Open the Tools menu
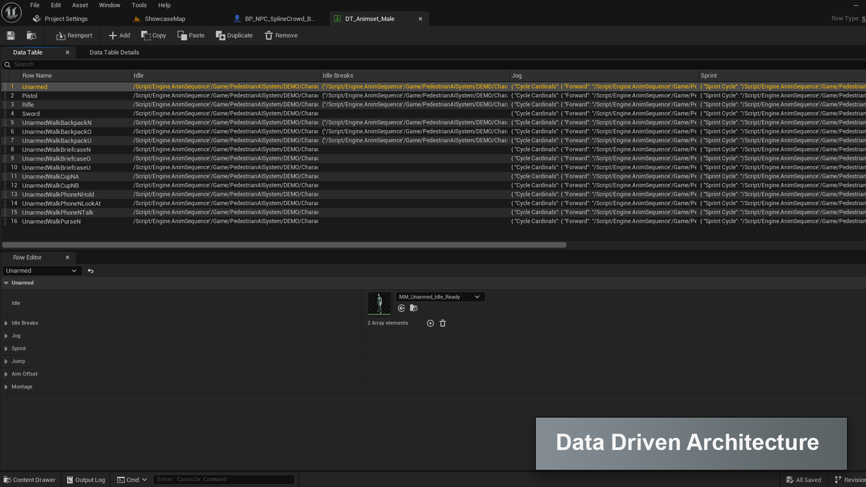The width and height of the screenshot is (866, 487). coord(139,5)
